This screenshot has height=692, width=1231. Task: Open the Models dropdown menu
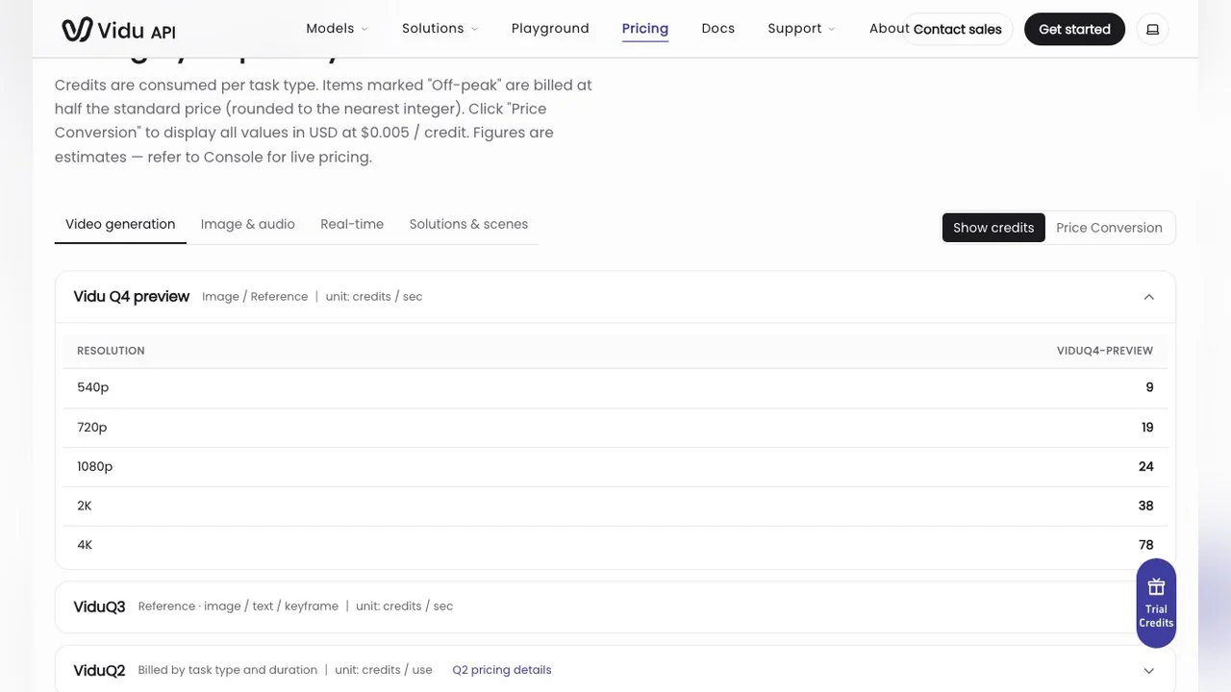point(337,29)
